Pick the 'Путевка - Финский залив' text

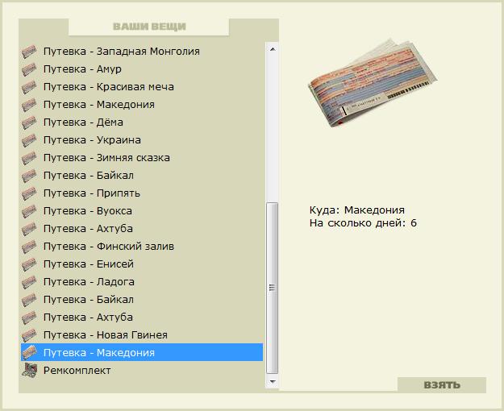109,247
